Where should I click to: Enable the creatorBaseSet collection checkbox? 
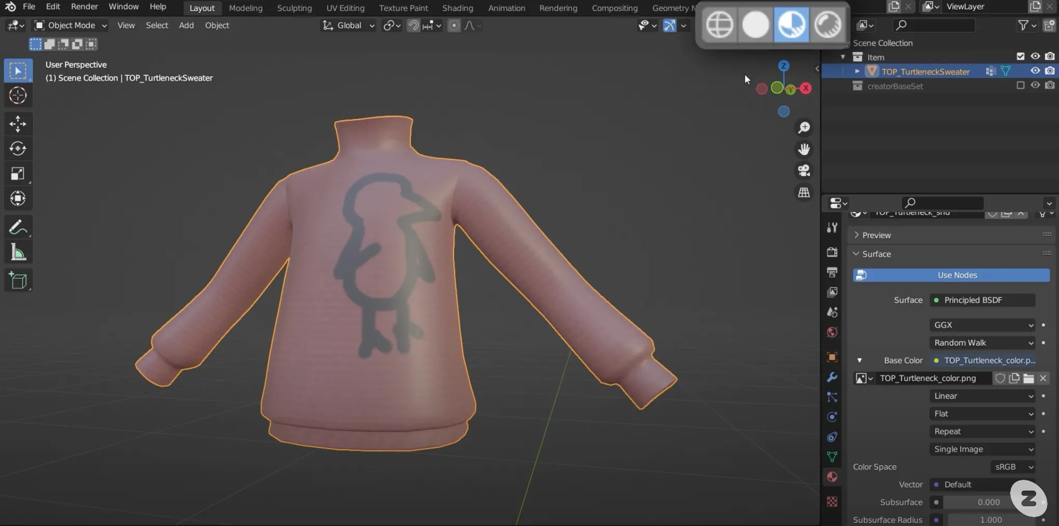1021,86
